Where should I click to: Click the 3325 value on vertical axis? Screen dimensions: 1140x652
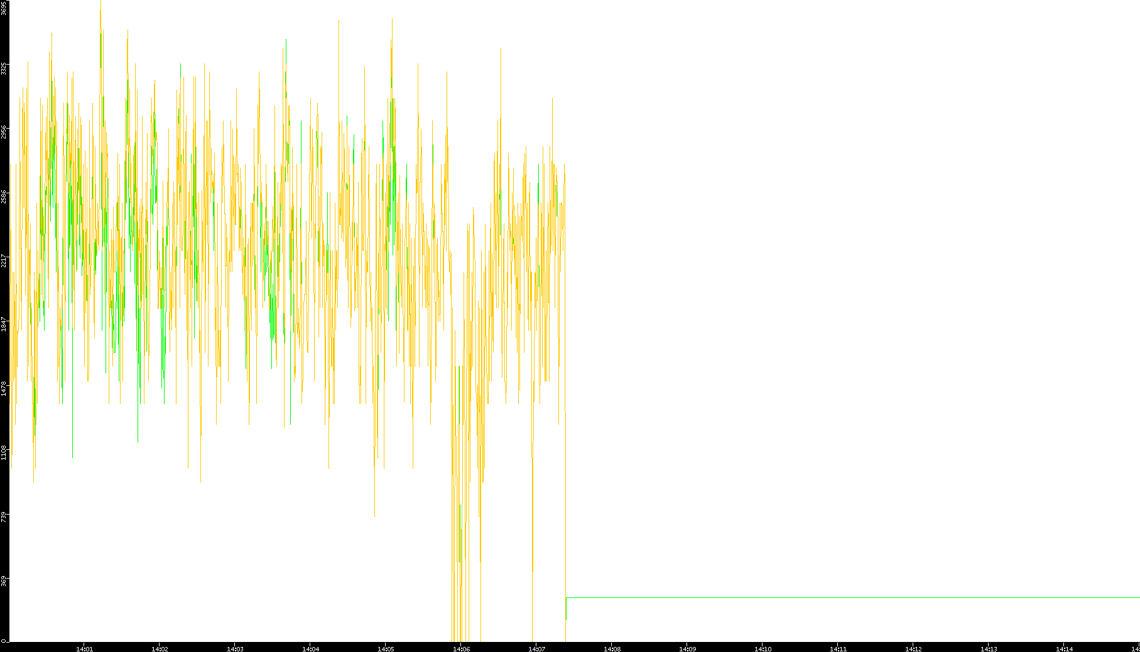(4, 68)
